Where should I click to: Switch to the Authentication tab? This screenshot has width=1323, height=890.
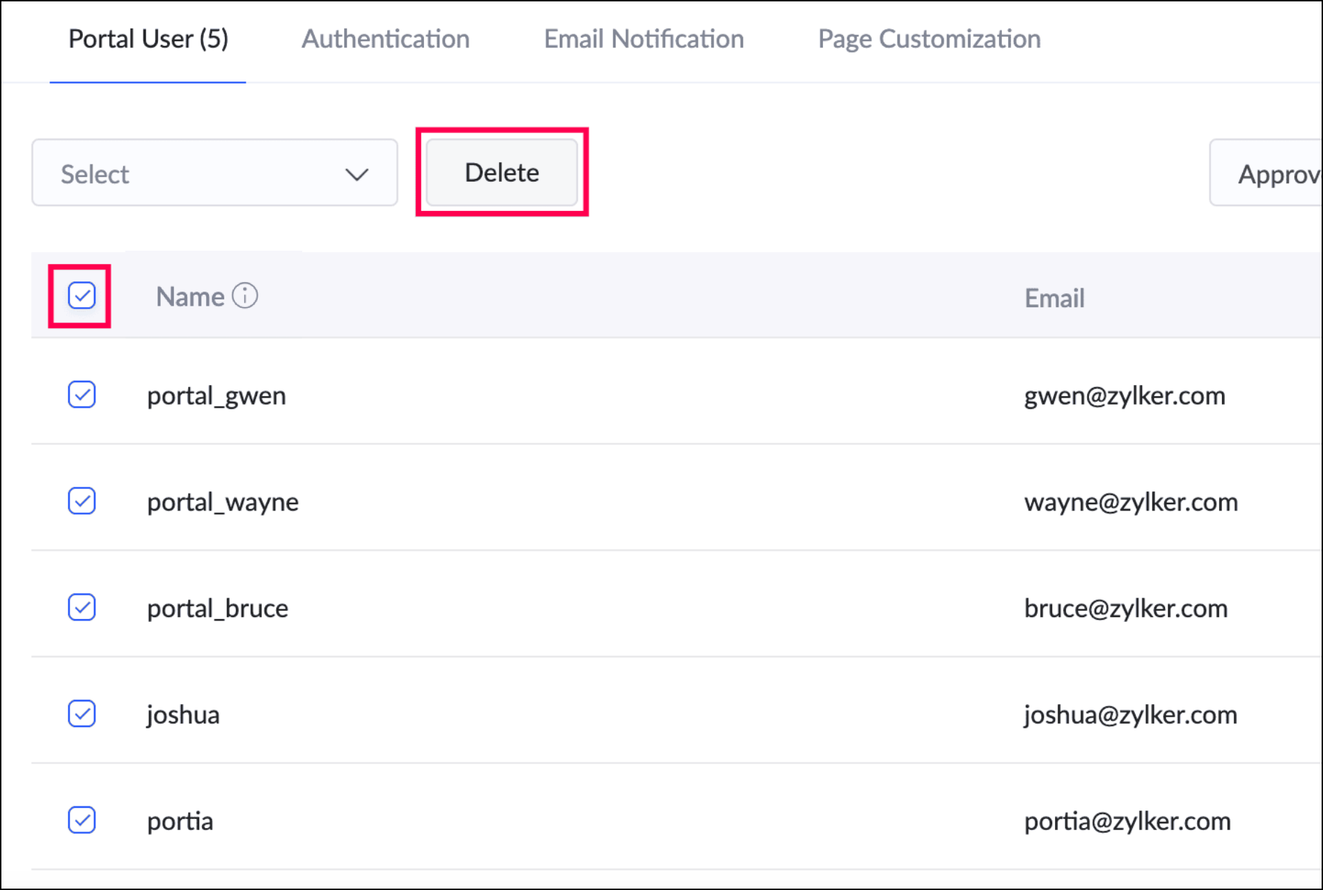385,39
